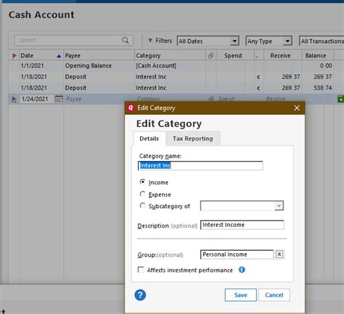Click the investment performance info icon
Image resolution: width=344 pixels, height=314 pixels.
242,270
